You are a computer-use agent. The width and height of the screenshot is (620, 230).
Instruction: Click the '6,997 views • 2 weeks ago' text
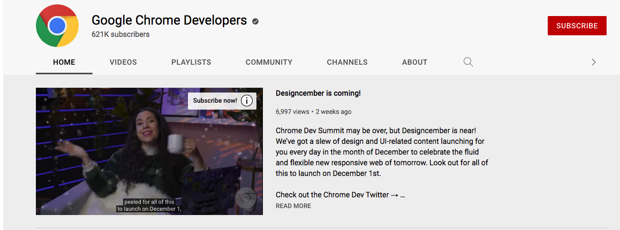coord(314,112)
